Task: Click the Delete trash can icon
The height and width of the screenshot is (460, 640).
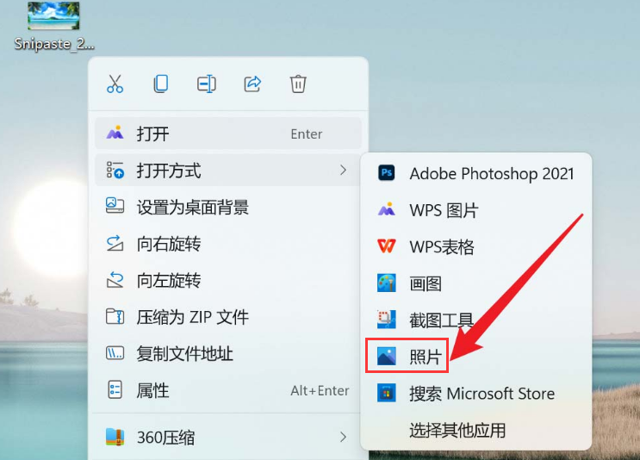Action: coord(298,84)
